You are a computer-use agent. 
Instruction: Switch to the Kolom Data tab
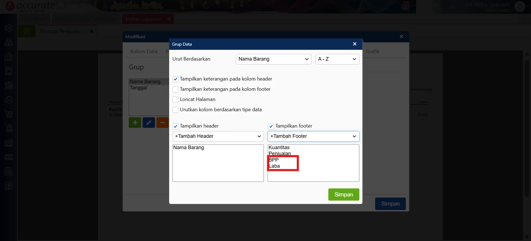tap(144, 51)
